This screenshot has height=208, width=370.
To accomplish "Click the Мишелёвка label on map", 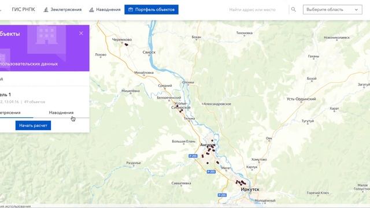I will pyautogui.click(x=131, y=91).
